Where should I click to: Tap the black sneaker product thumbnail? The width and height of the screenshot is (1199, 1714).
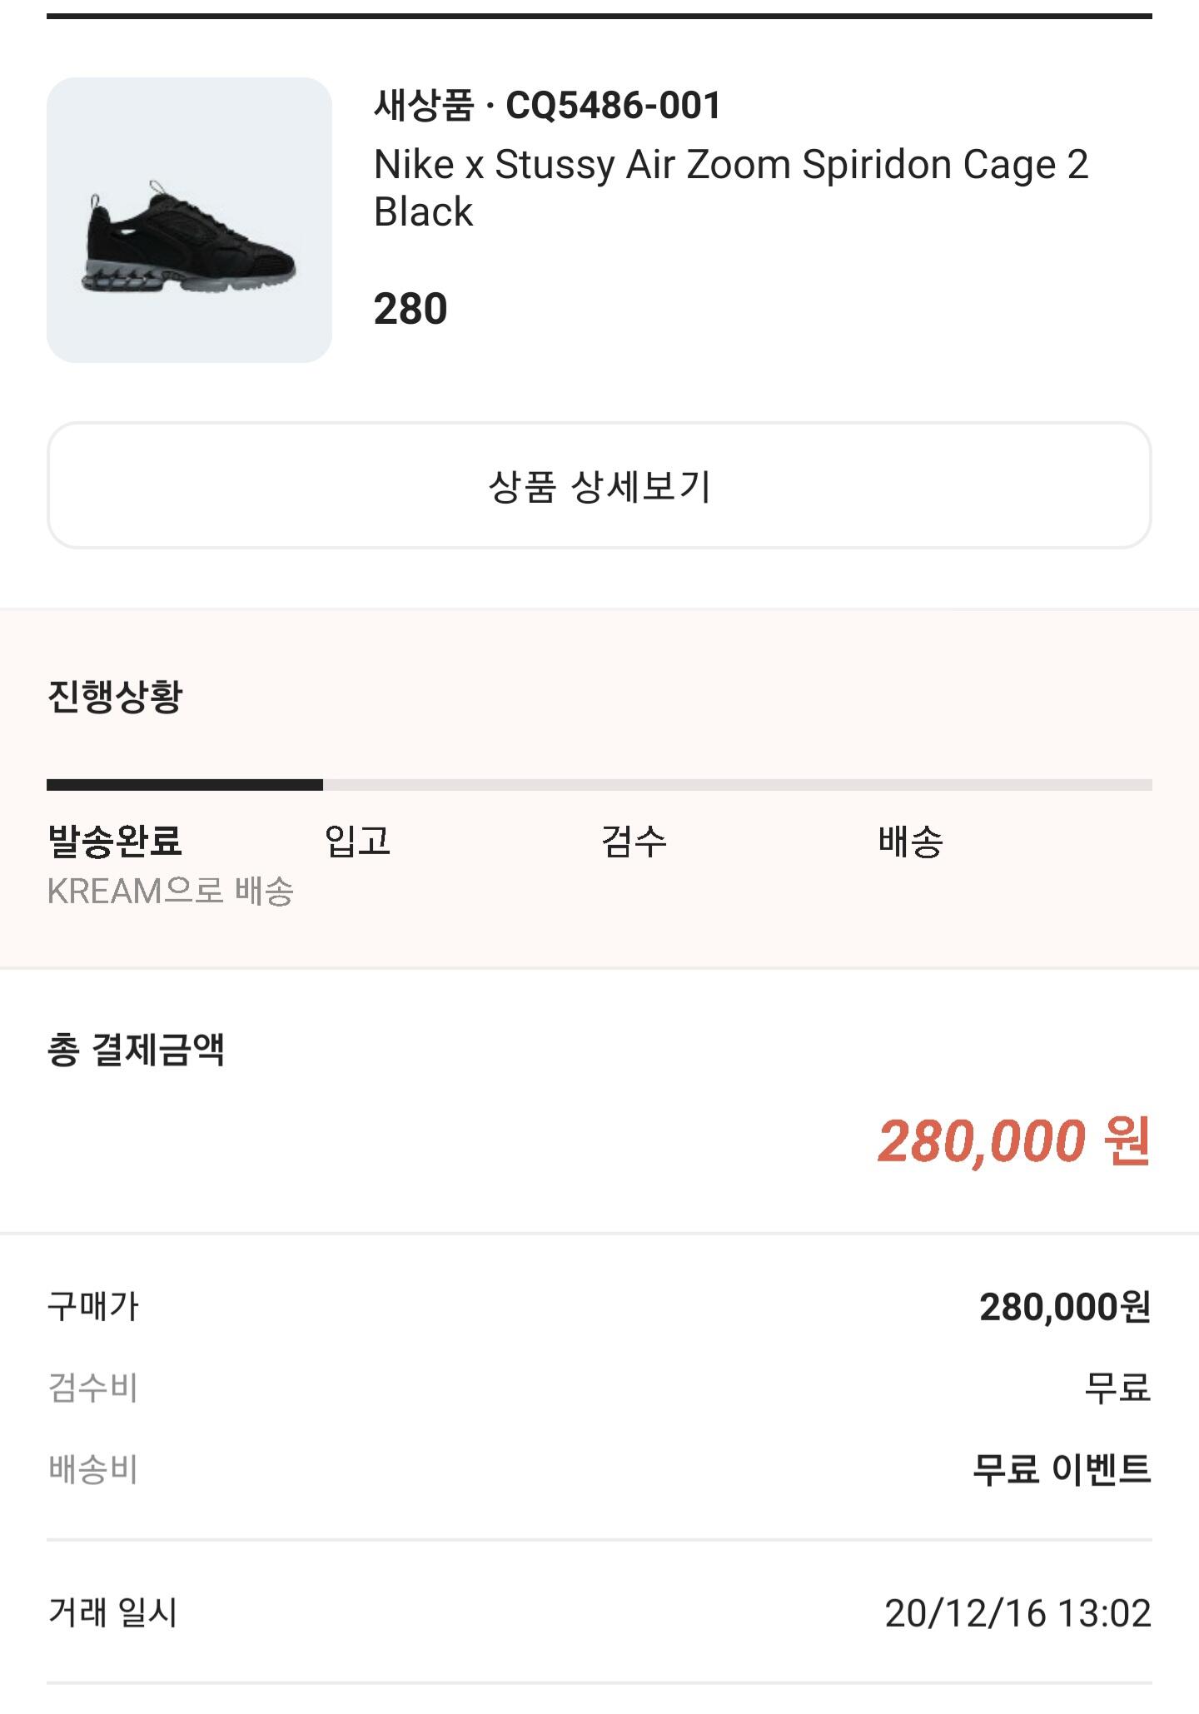coord(189,221)
